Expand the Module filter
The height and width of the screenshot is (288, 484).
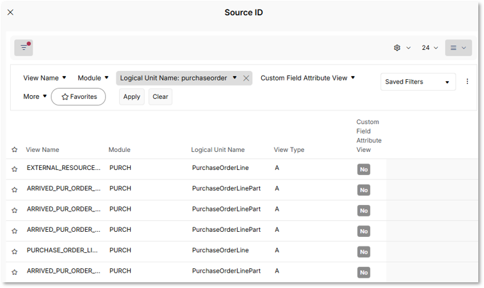tap(93, 78)
